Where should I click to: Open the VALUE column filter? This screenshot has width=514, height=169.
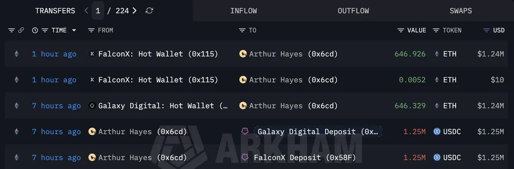(x=401, y=30)
